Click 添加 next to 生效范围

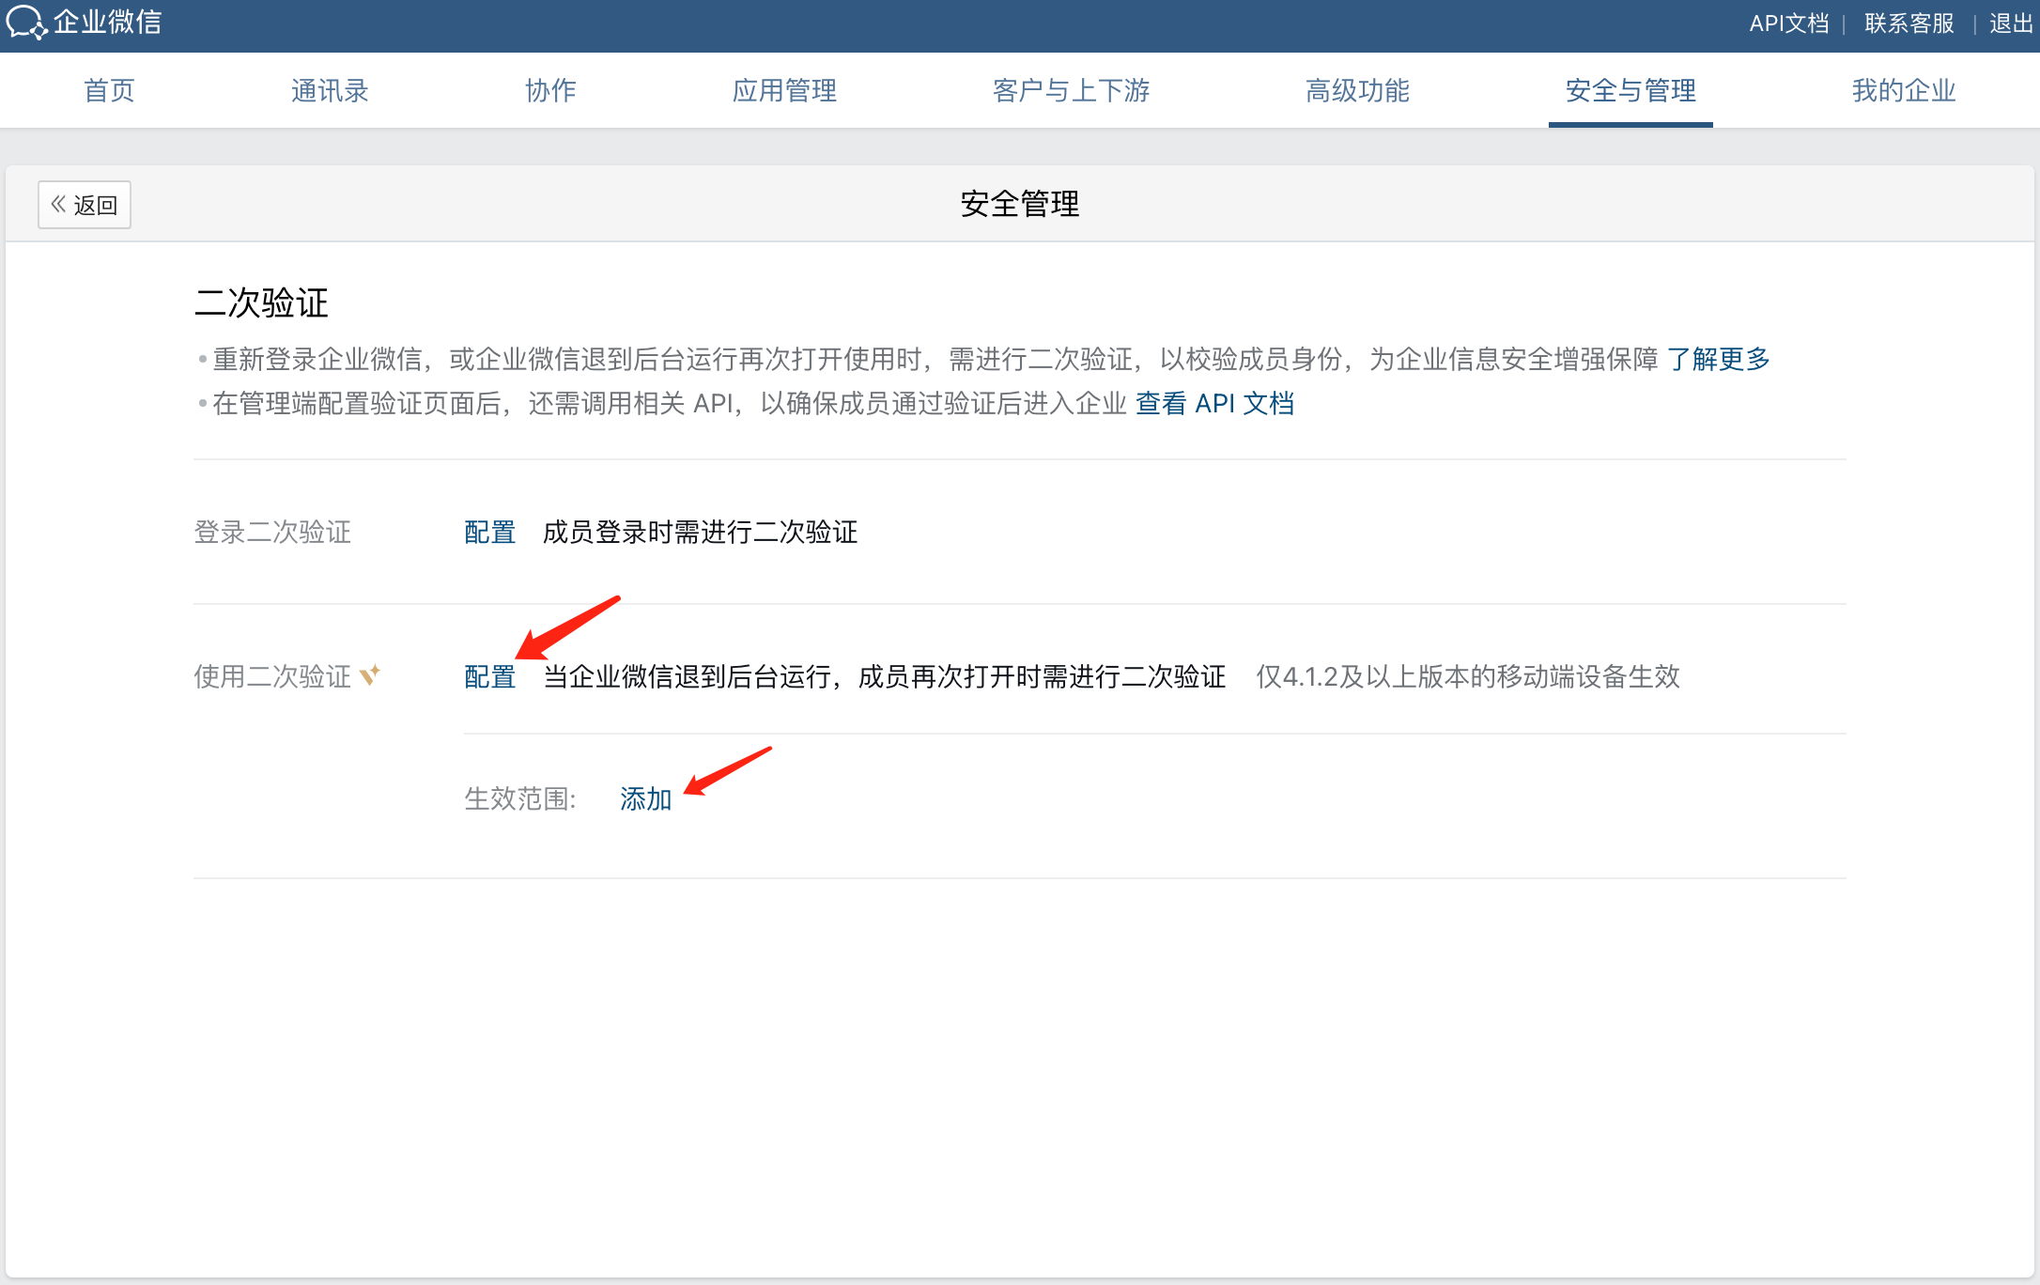pyautogui.click(x=645, y=799)
